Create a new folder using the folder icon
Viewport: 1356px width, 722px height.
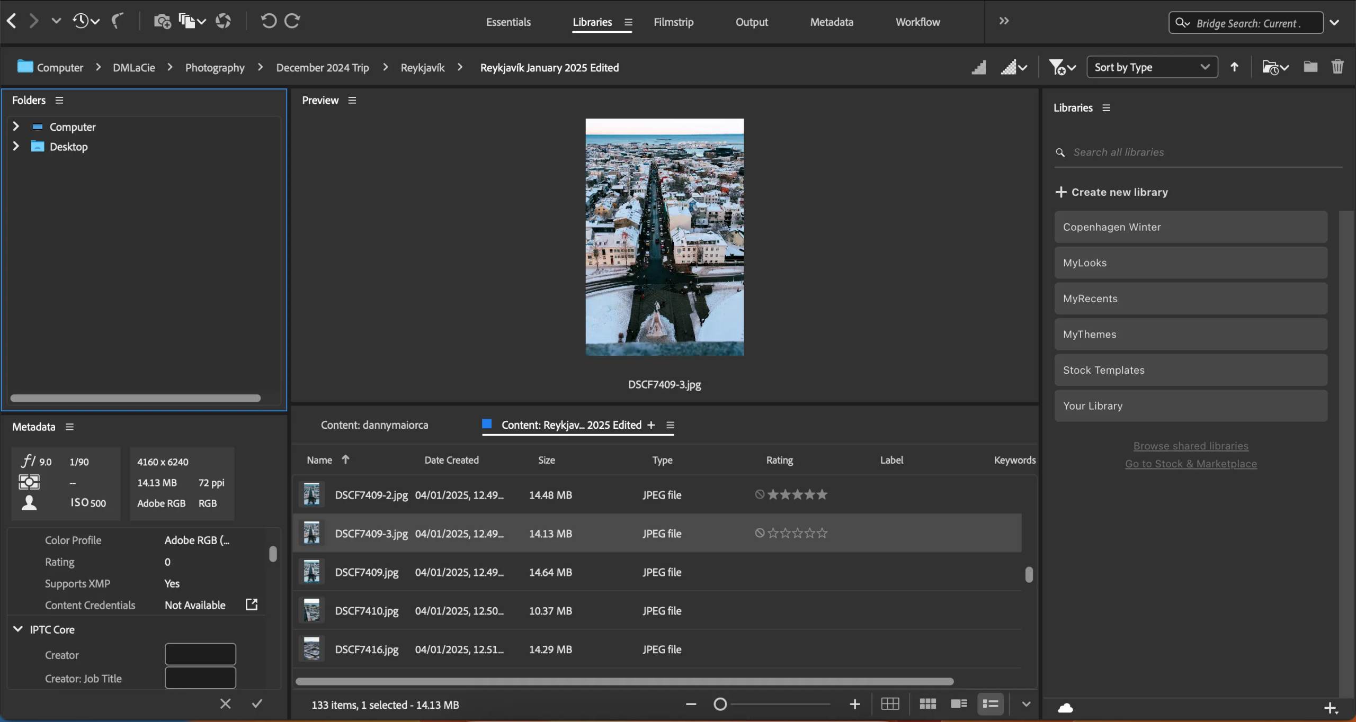(1310, 67)
